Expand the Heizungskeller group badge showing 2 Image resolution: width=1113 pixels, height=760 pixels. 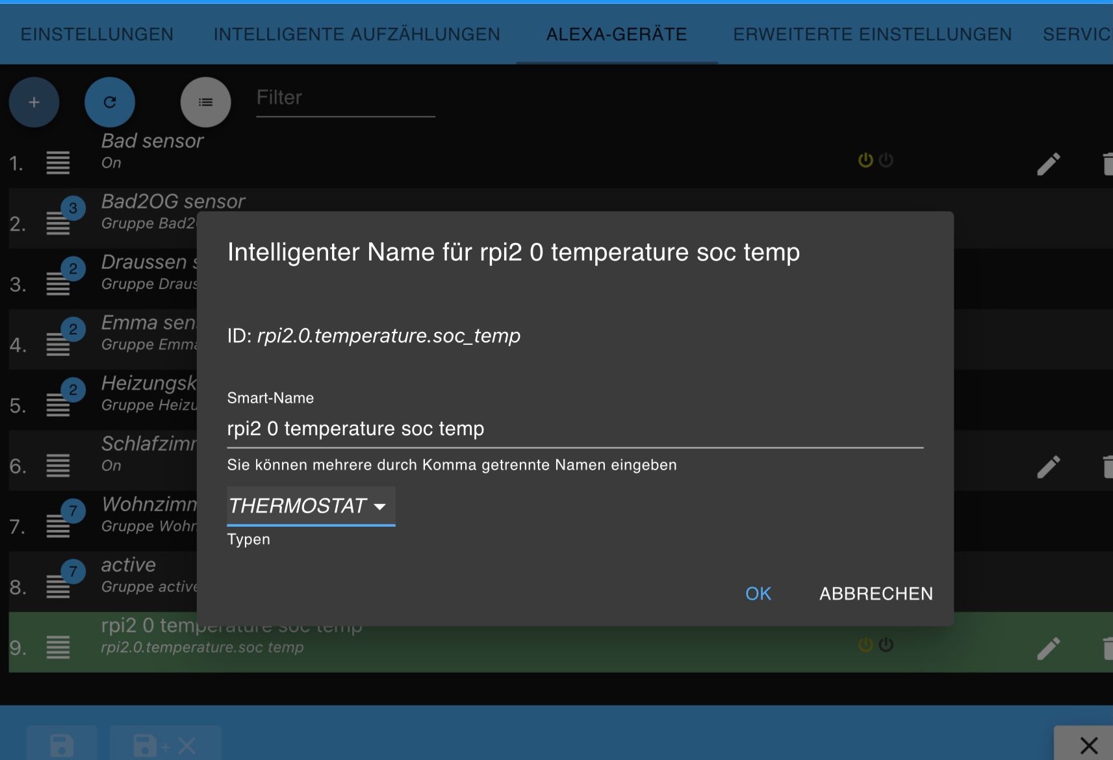(73, 390)
